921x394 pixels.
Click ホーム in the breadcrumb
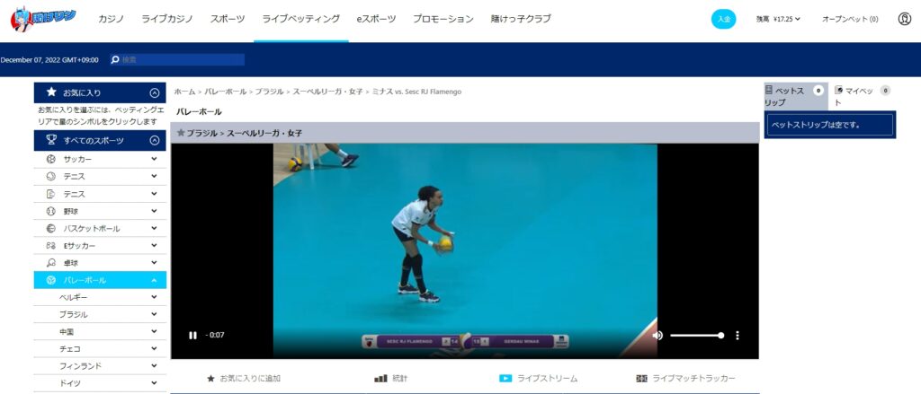[184, 92]
